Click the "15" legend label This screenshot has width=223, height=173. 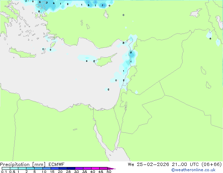pos(52,172)
